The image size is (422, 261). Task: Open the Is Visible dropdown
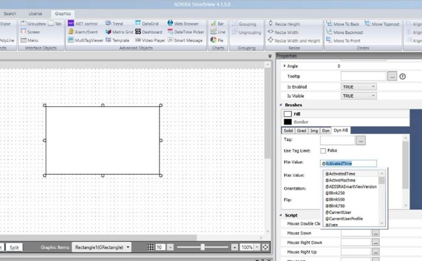pos(359,96)
